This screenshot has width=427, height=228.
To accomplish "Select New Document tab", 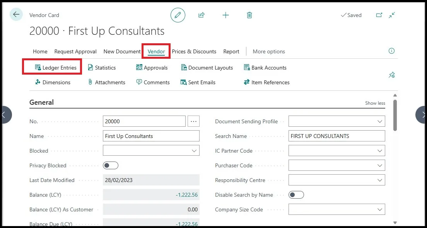I will click(122, 51).
